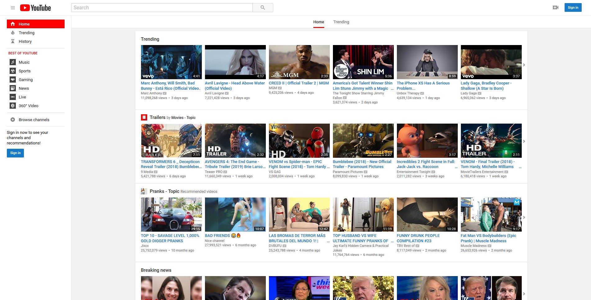Open the hamburger guide menu

[13, 8]
